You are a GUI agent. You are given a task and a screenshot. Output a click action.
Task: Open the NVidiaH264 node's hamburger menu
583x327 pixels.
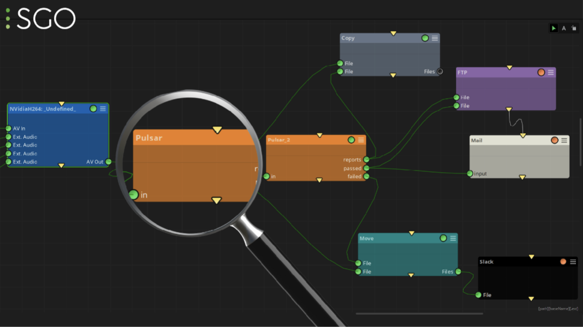coord(103,108)
